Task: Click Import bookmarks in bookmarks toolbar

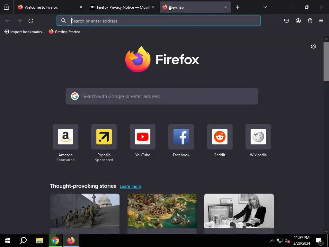Action: (24, 32)
